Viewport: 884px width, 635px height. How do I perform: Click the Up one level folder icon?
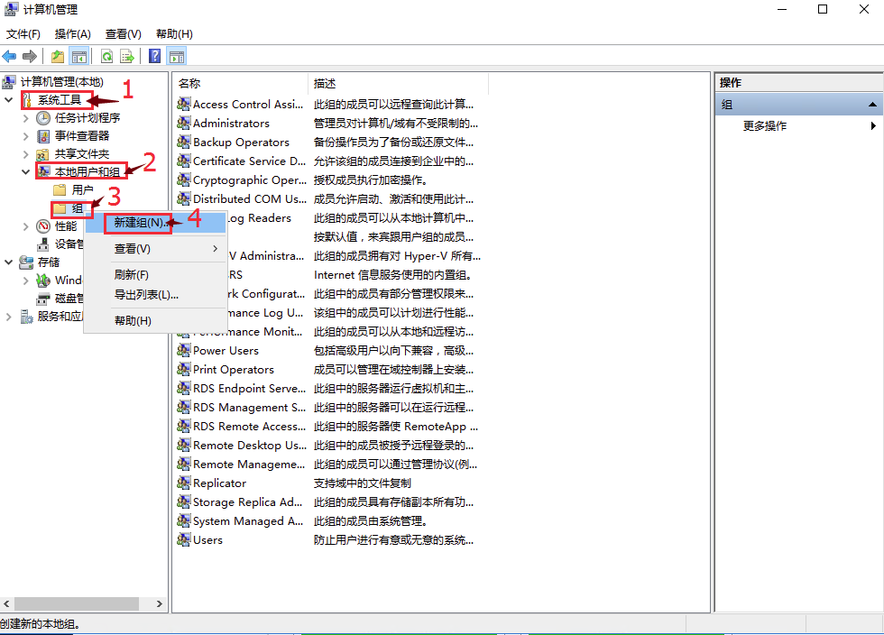58,56
